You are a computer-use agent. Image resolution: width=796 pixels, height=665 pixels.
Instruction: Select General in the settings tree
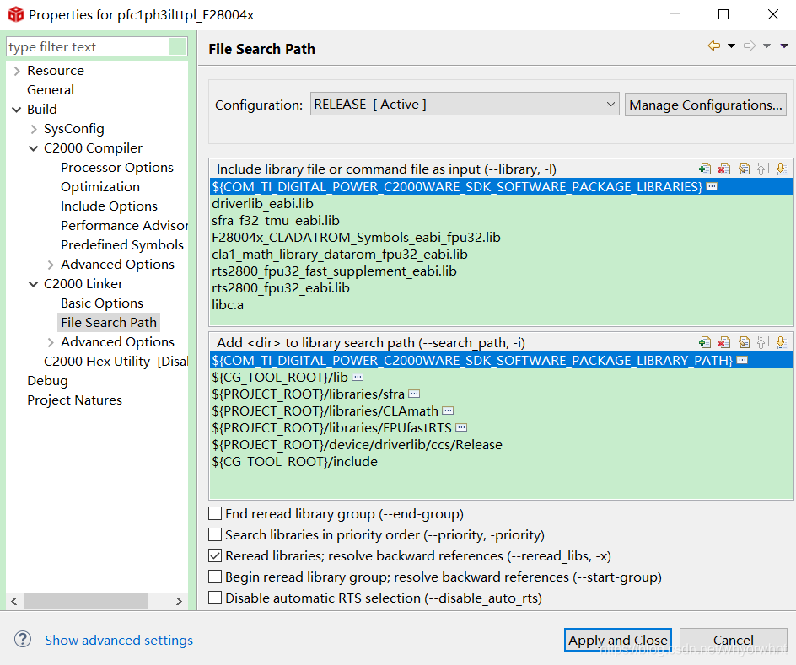coord(51,90)
